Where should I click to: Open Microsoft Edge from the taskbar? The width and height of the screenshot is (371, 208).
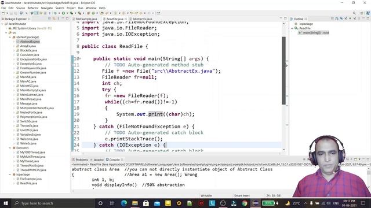123,203
